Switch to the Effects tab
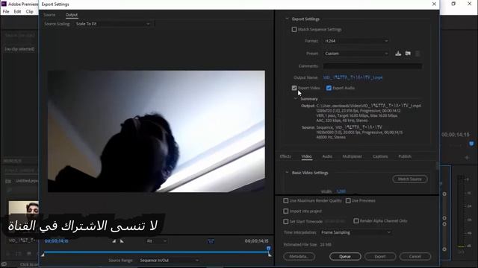 pos(285,156)
